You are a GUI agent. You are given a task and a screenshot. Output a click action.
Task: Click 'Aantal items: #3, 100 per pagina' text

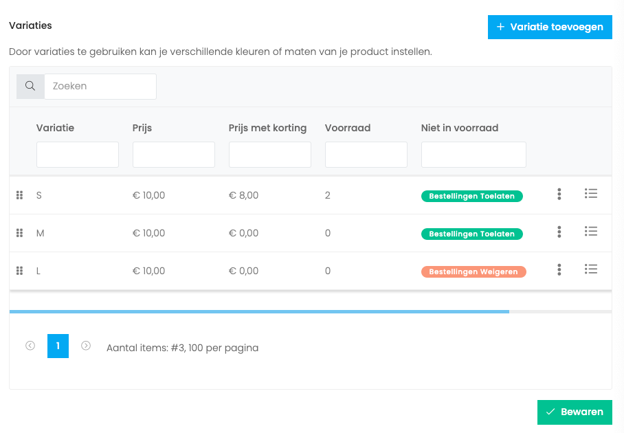pyautogui.click(x=182, y=348)
